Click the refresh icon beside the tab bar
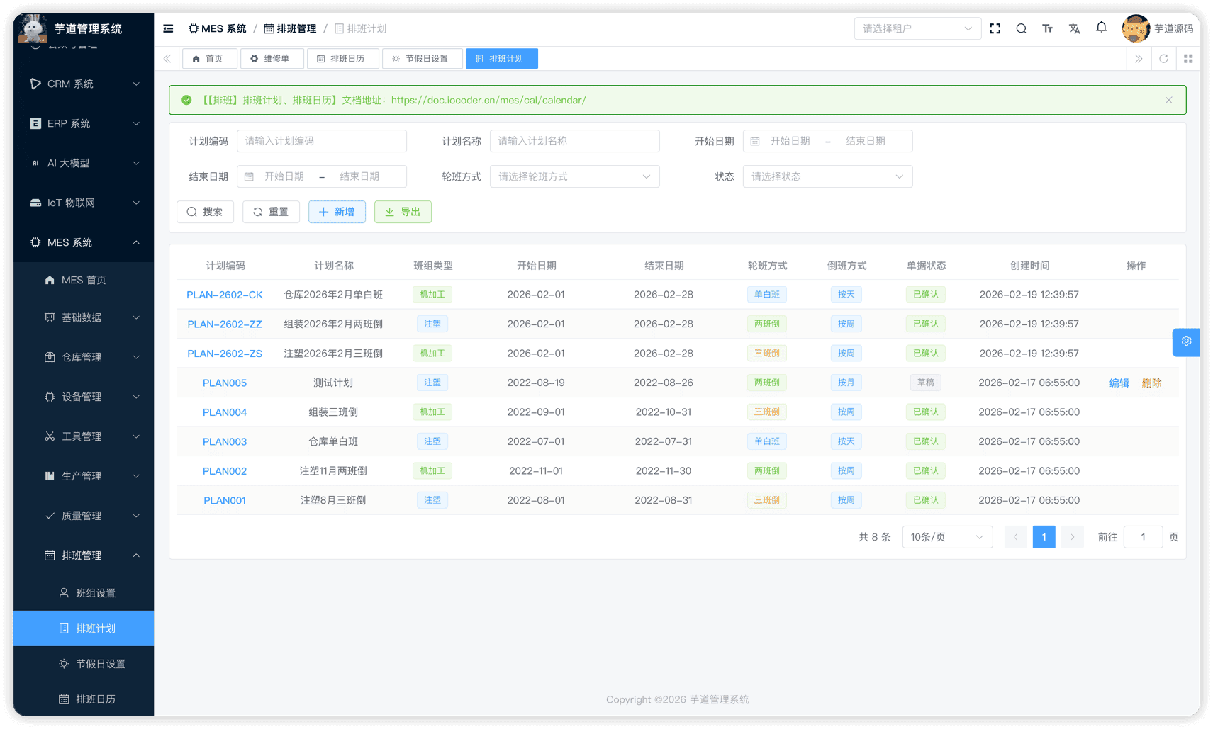Viewport: 1213px width, 729px height. [x=1163, y=58]
